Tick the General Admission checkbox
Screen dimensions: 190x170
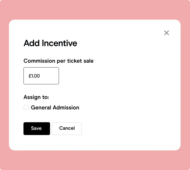tap(26, 107)
